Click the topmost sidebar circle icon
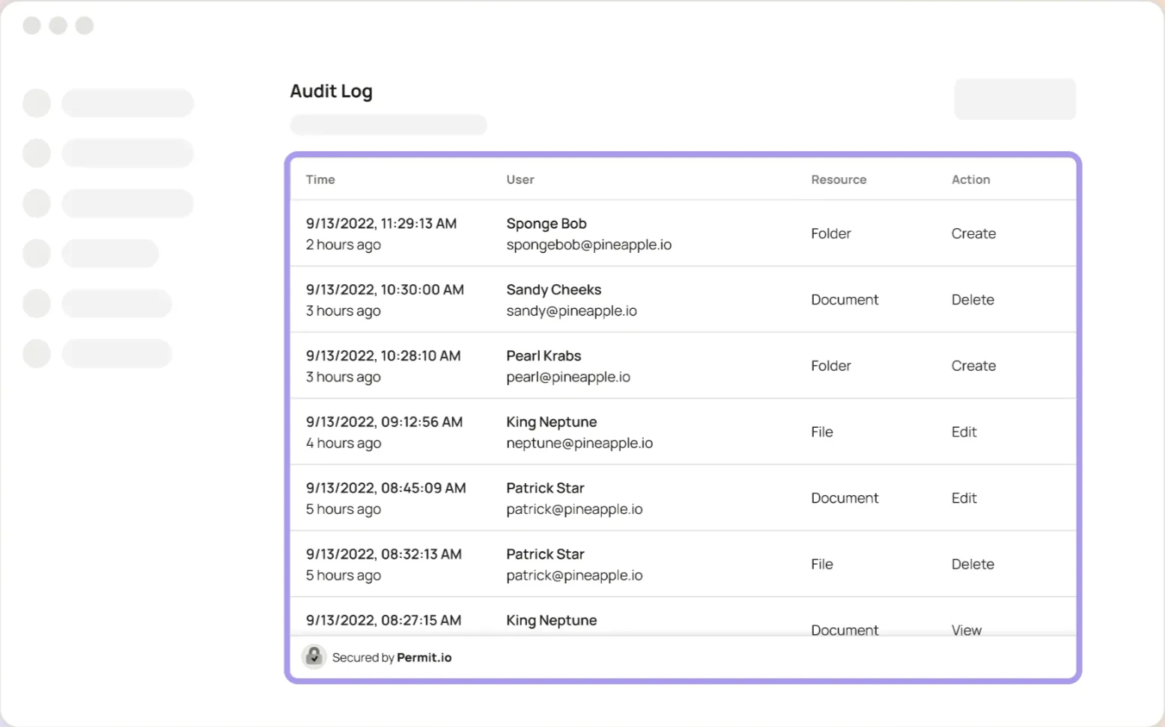 [37, 103]
